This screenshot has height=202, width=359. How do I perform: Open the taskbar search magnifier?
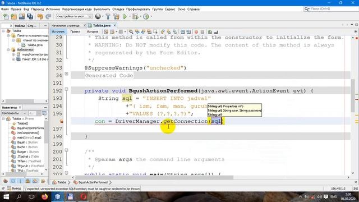pyautogui.click(x=19, y=197)
